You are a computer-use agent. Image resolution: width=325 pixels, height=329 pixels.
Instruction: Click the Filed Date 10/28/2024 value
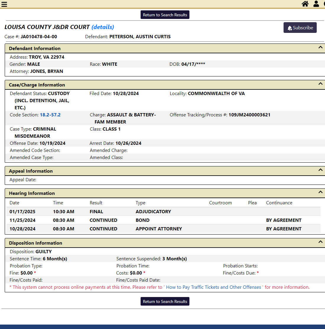pos(126,94)
